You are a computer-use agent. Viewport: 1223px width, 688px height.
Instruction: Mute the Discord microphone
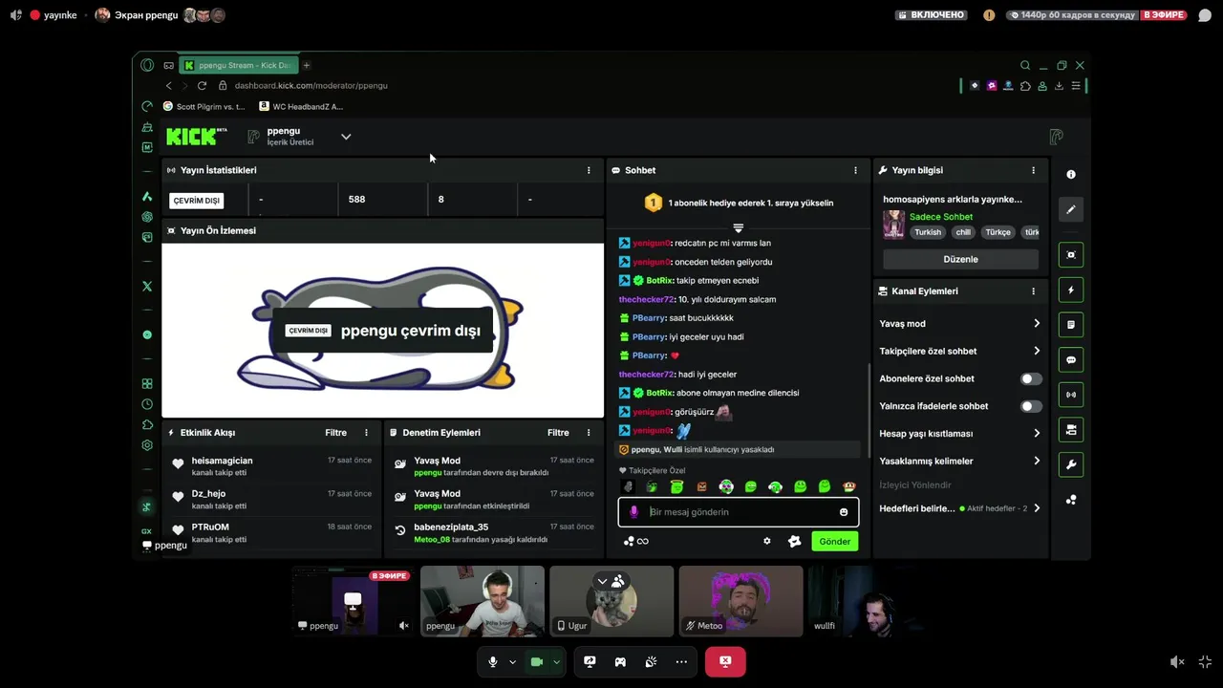tap(493, 662)
